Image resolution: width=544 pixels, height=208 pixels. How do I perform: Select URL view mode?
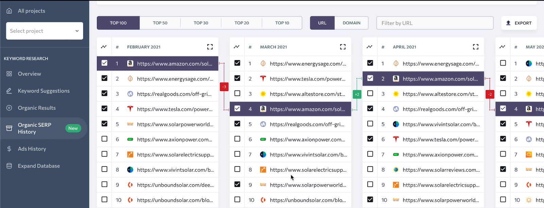pyautogui.click(x=322, y=23)
